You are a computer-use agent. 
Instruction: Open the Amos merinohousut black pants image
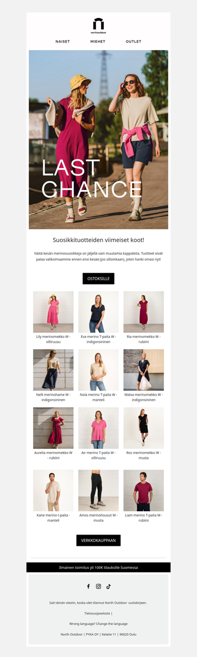pos(98,491)
